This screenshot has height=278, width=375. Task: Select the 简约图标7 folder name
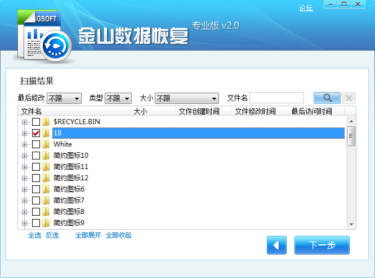[69, 200]
